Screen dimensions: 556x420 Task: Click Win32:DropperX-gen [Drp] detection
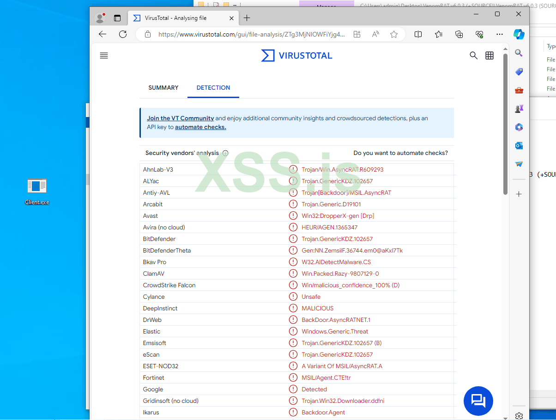[338, 216]
